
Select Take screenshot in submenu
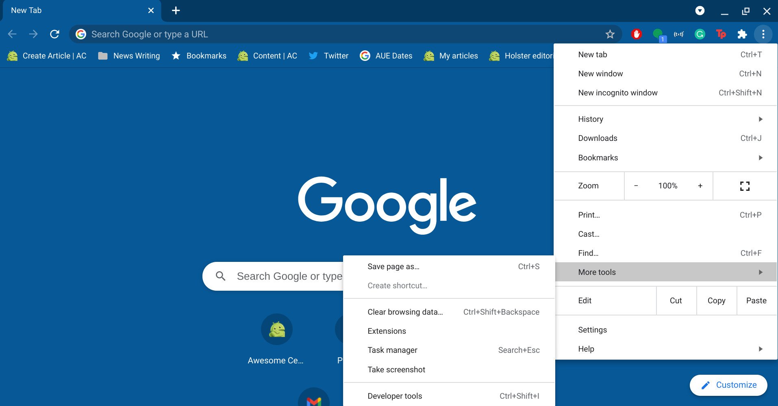449,369
